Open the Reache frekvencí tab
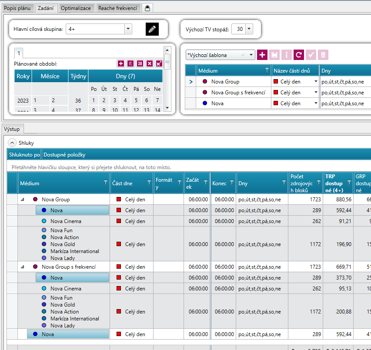 118,8
